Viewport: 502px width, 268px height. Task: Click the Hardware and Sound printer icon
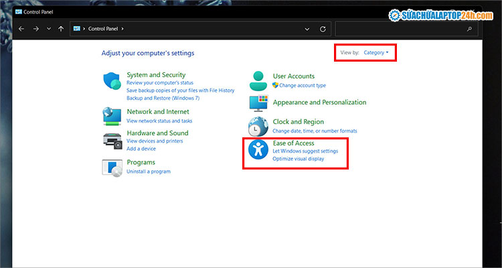tap(112, 139)
